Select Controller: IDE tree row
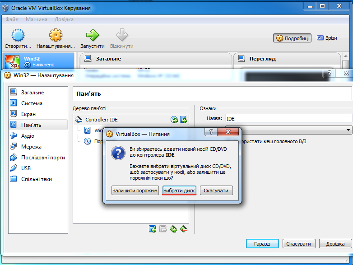353x265 pixels. click(131, 120)
